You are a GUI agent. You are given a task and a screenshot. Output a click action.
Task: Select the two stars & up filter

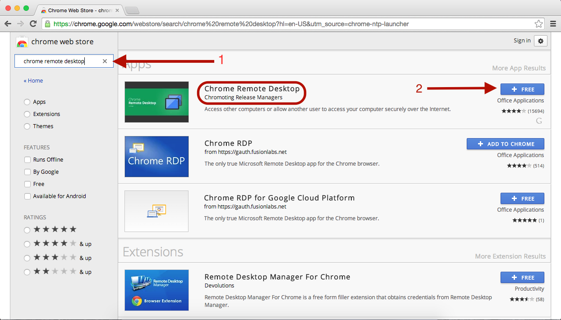(x=27, y=272)
